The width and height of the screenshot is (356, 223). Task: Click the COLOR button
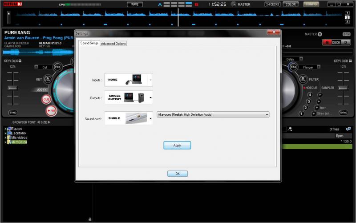pyautogui.click(x=291, y=4)
